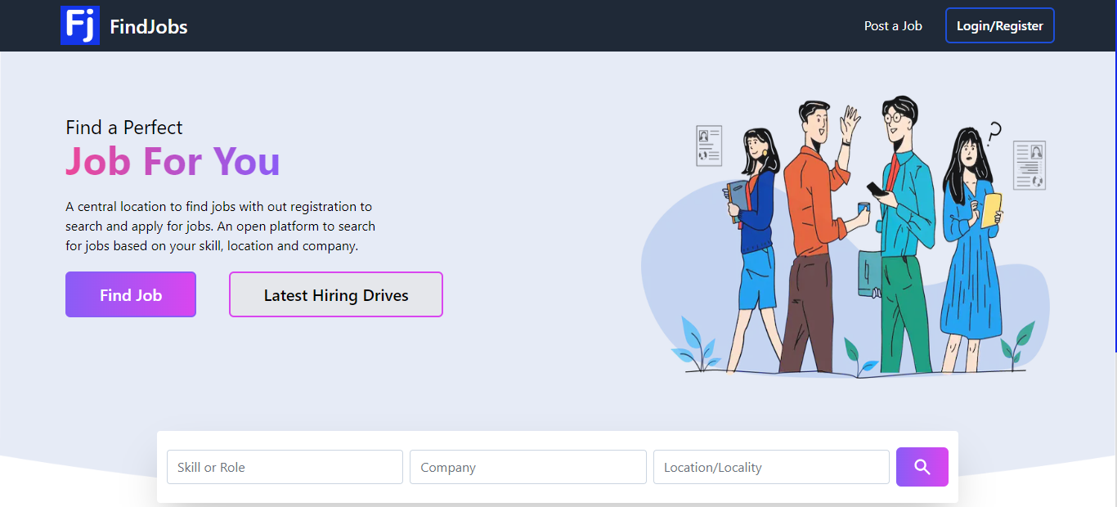
Task: Click 'Find a Perfect' title text
Action: [123, 128]
